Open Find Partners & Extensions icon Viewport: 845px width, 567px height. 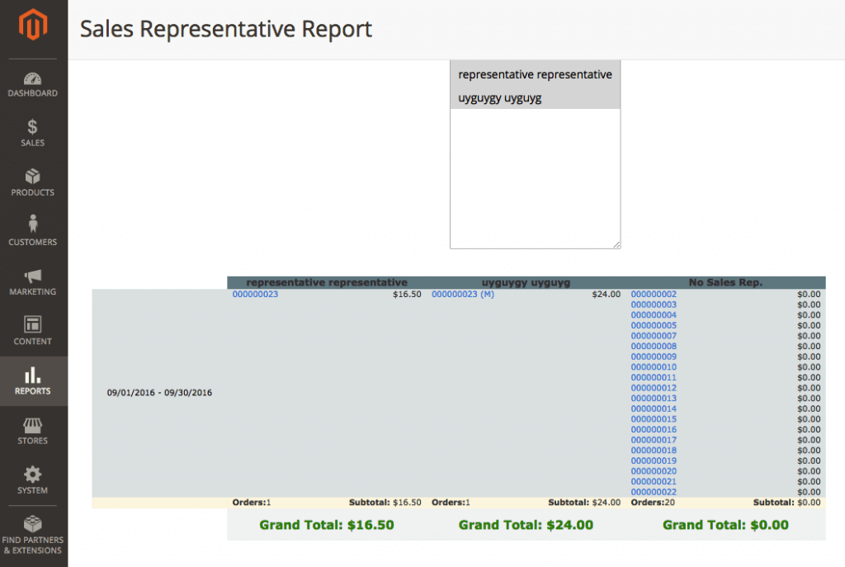coord(33,524)
